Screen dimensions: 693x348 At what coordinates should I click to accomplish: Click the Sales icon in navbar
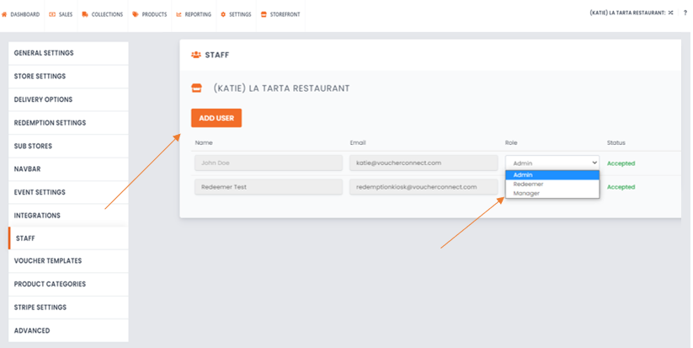point(52,14)
